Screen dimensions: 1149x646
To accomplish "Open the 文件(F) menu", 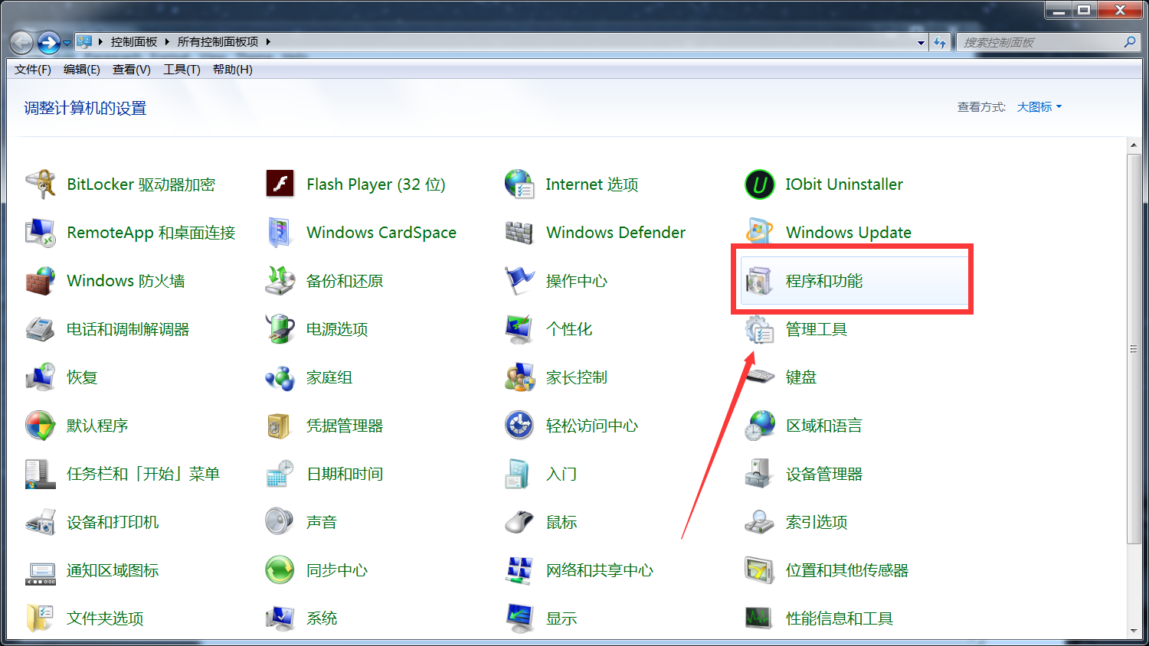I will [x=32, y=70].
